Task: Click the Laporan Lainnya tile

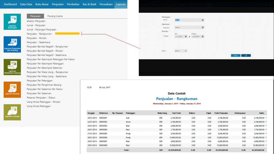Action: [12, 112]
